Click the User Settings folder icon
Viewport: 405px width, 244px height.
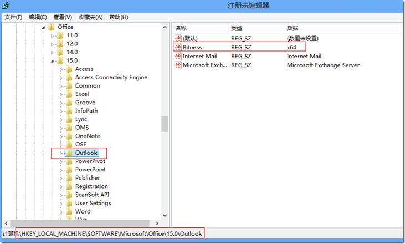click(x=69, y=203)
